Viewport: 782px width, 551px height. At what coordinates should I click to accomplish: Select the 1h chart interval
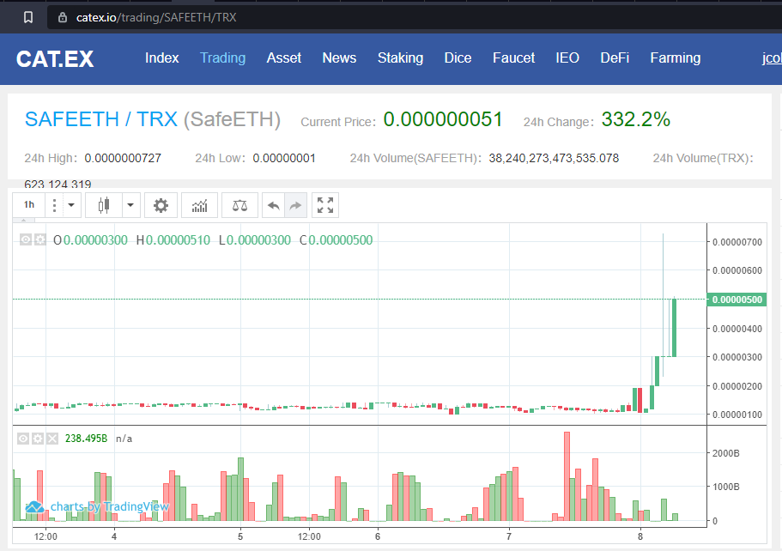click(29, 204)
